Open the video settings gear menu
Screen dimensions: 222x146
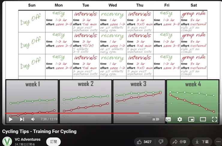180,119
